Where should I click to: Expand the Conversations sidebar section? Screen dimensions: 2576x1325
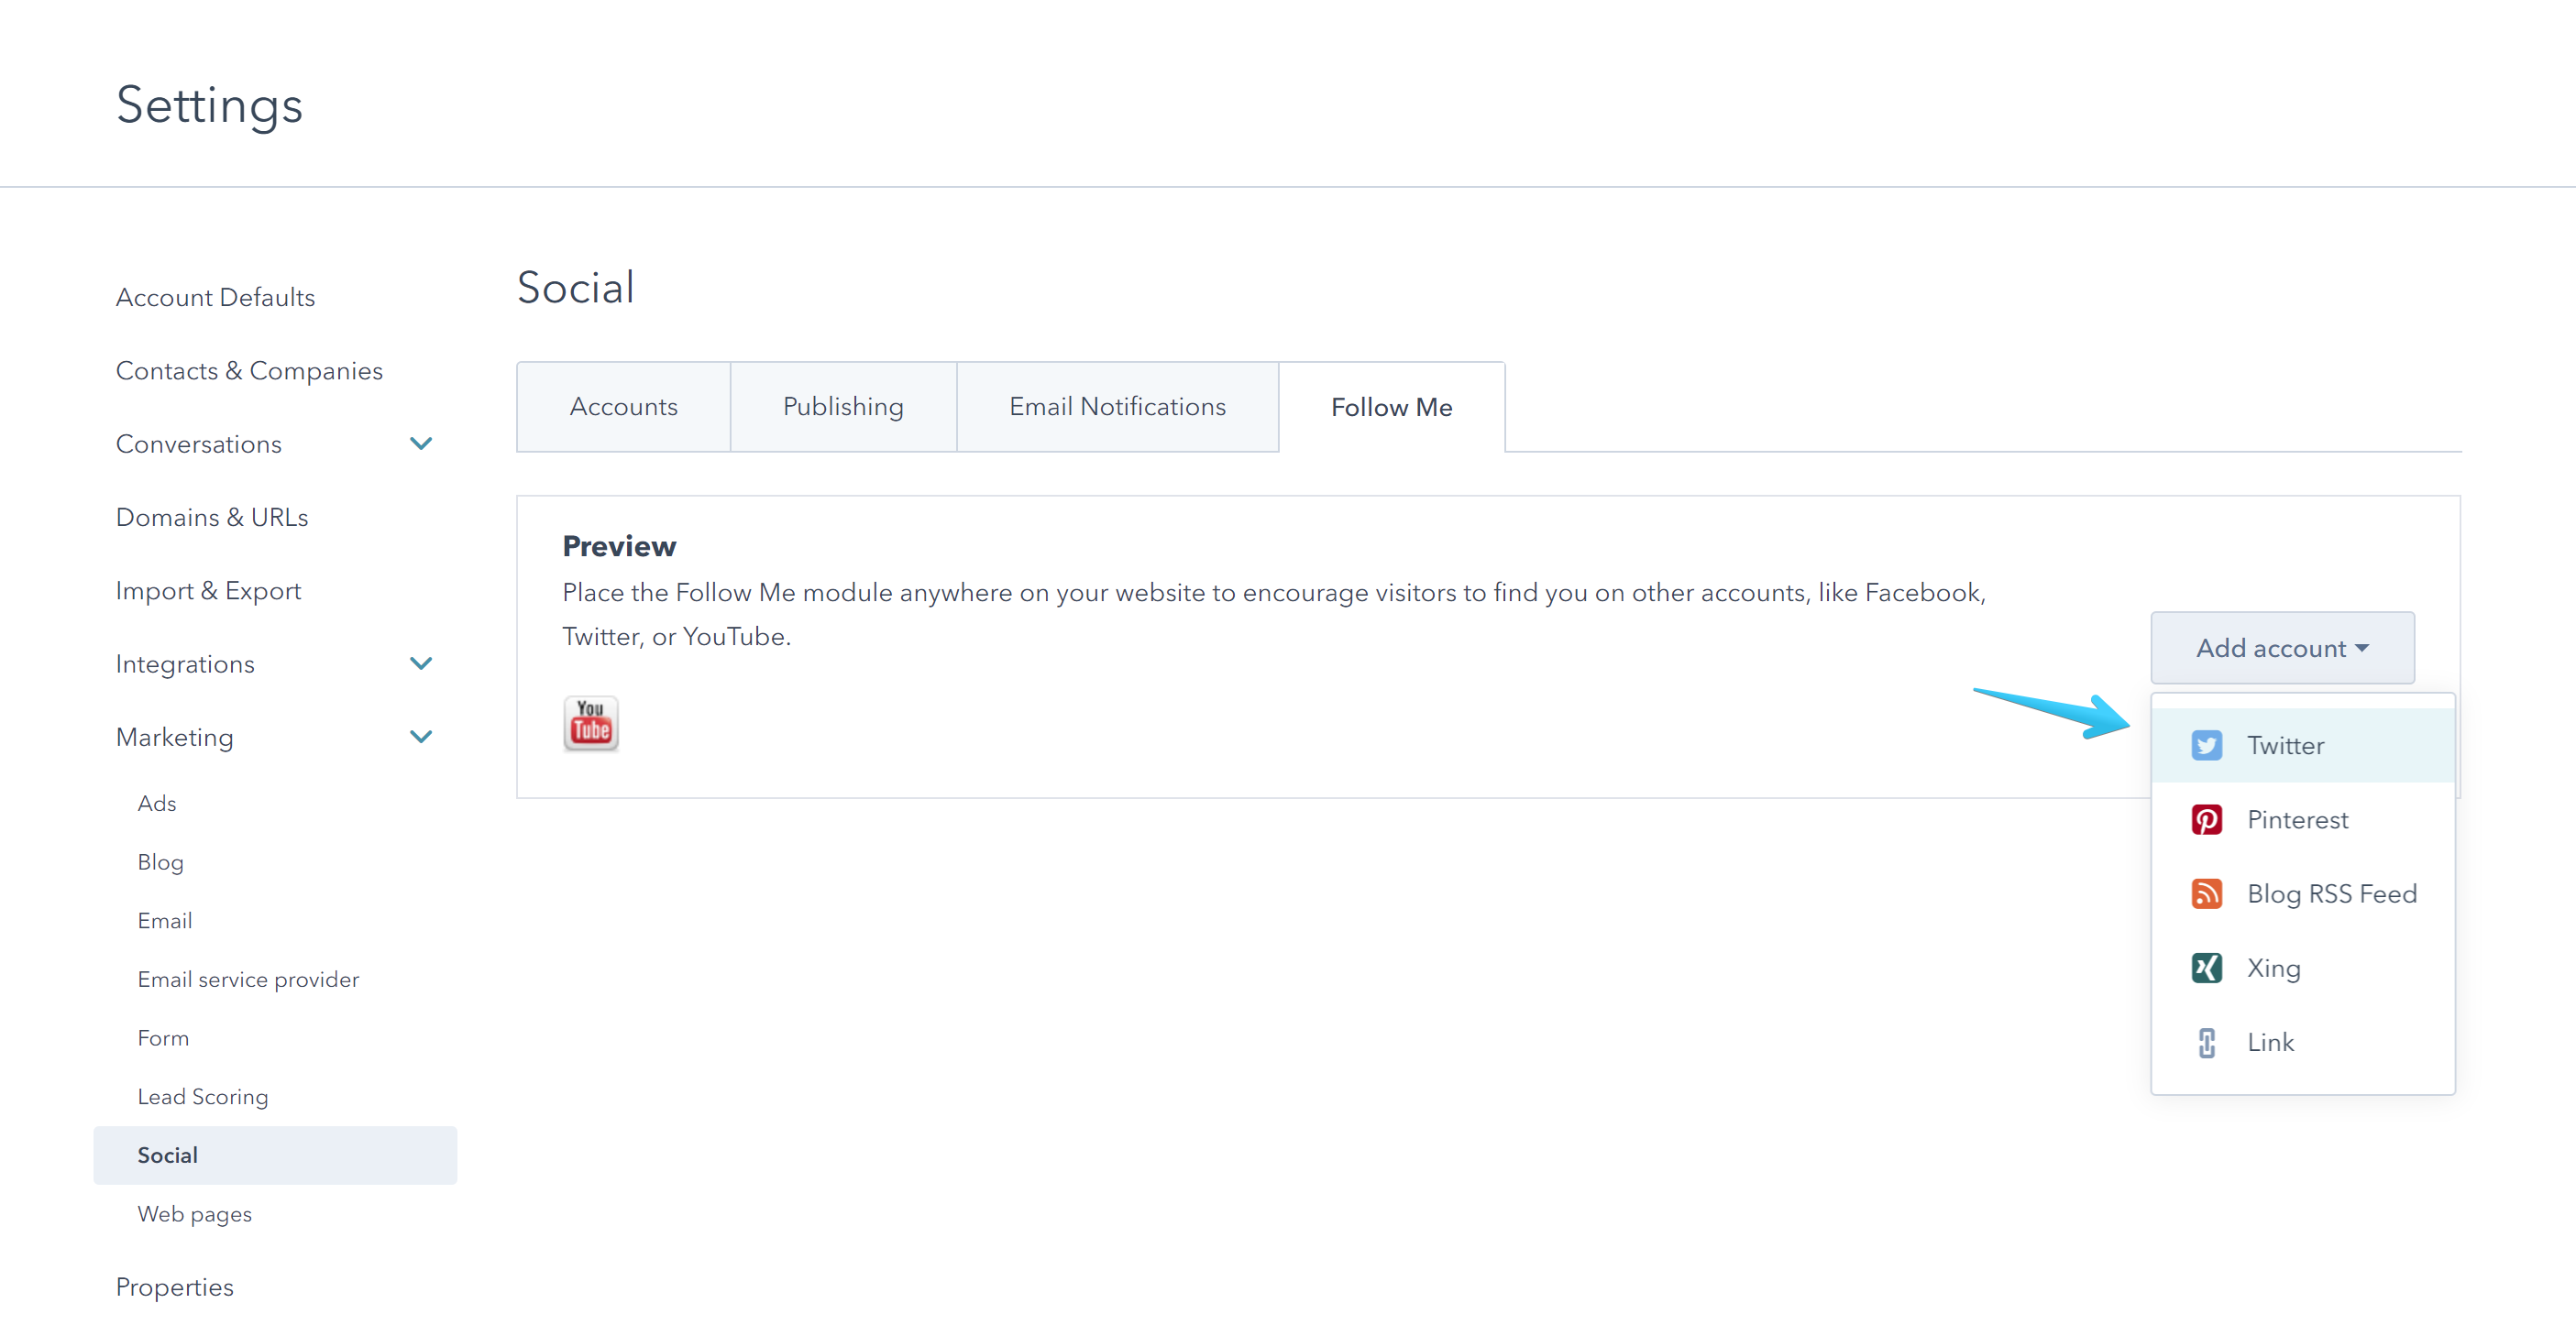pos(421,443)
